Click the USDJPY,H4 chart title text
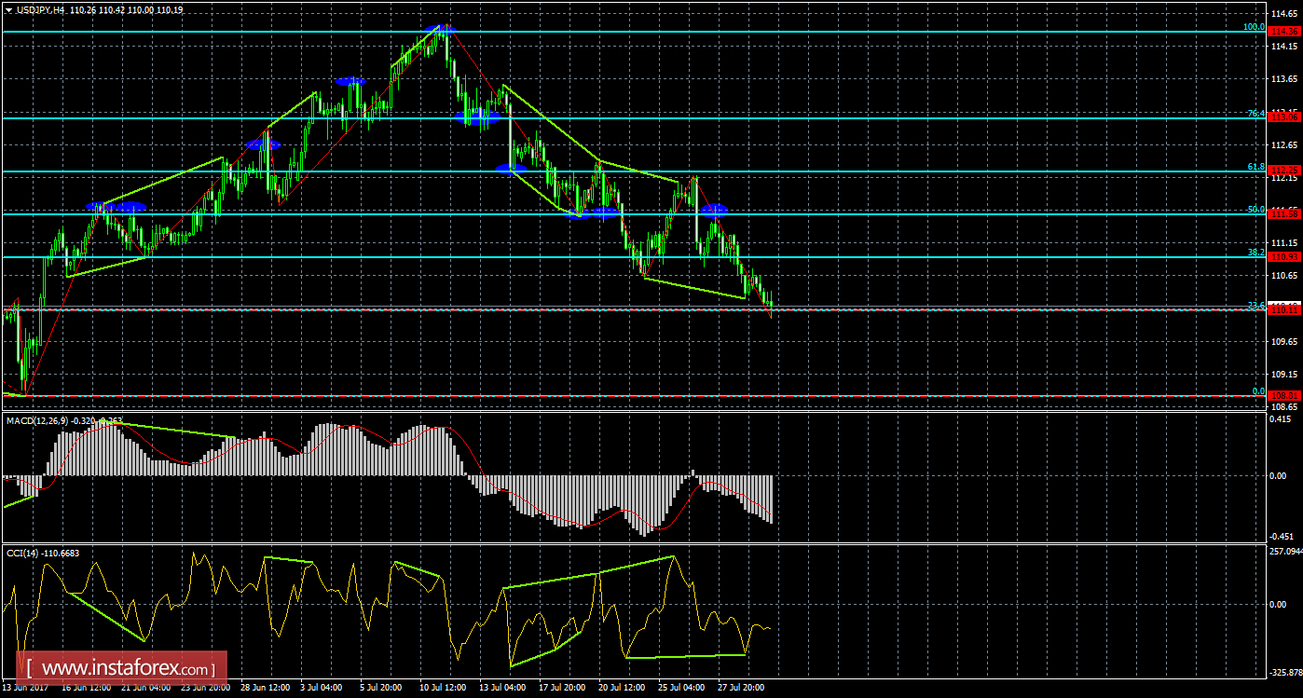Image resolution: width=1303 pixels, height=698 pixels. coord(40,9)
